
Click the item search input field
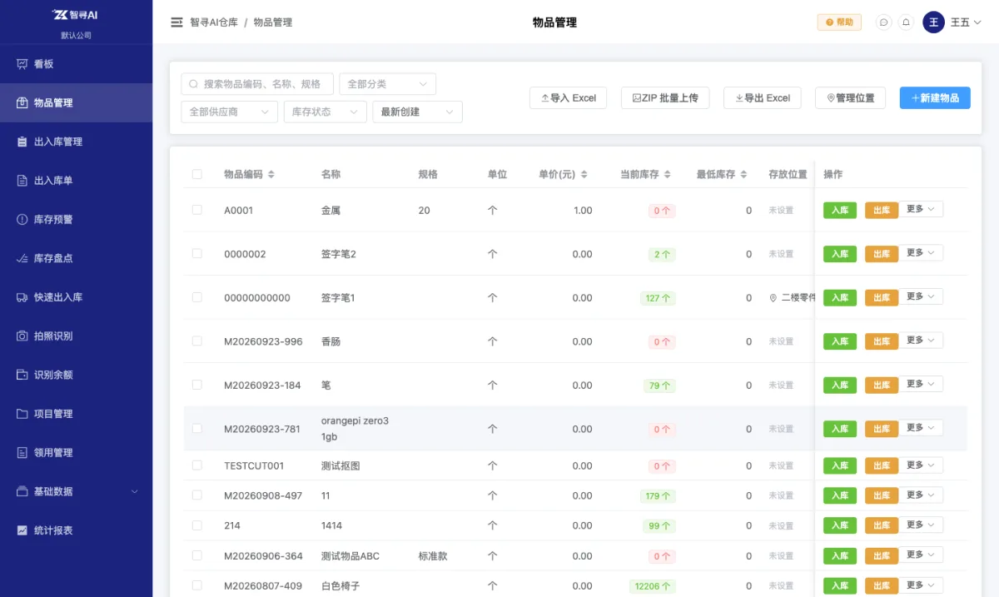(257, 84)
